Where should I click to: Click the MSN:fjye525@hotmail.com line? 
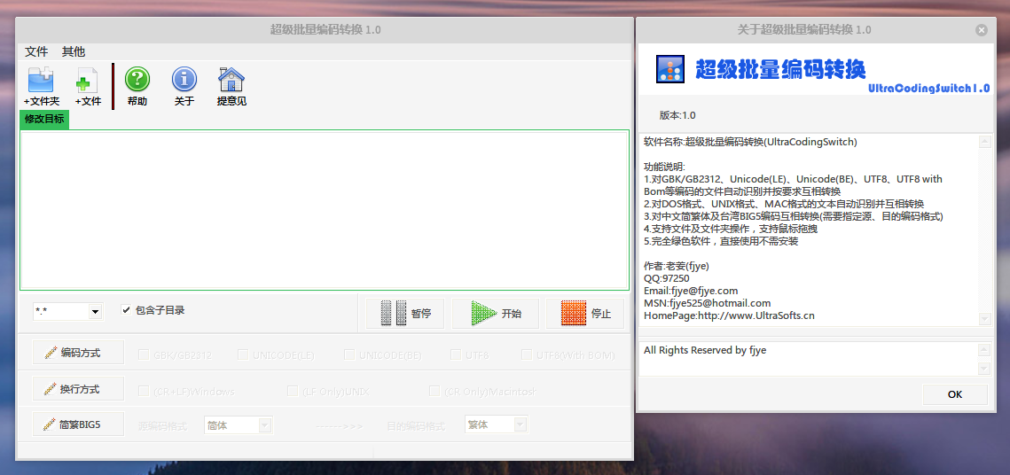click(707, 303)
